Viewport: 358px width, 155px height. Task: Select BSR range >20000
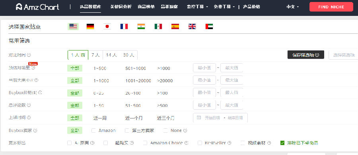pyautogui.click(x=165, y=81)
